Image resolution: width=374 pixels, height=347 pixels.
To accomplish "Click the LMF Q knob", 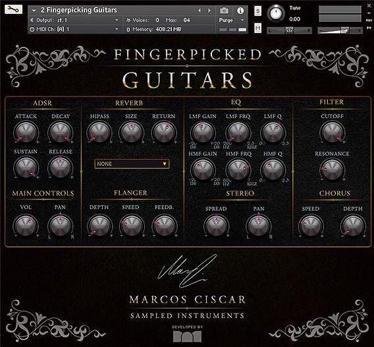I will point(273,133).
